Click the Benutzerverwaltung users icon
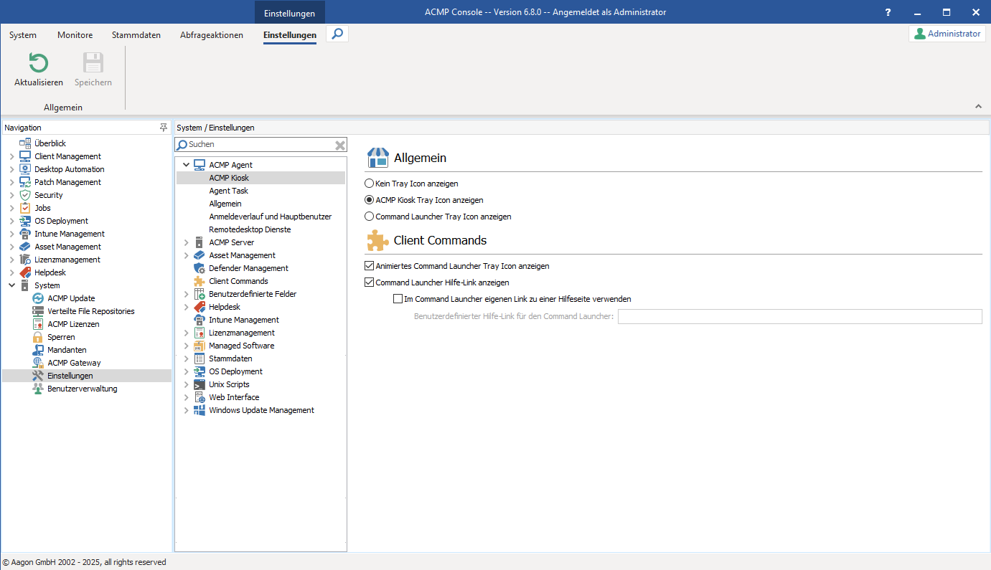The height and width of the screenshot is (570, 991). 38,389
